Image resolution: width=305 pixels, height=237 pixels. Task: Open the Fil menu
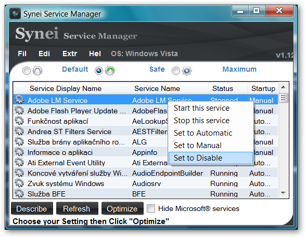pyautogui.click(x=22, y=54)
